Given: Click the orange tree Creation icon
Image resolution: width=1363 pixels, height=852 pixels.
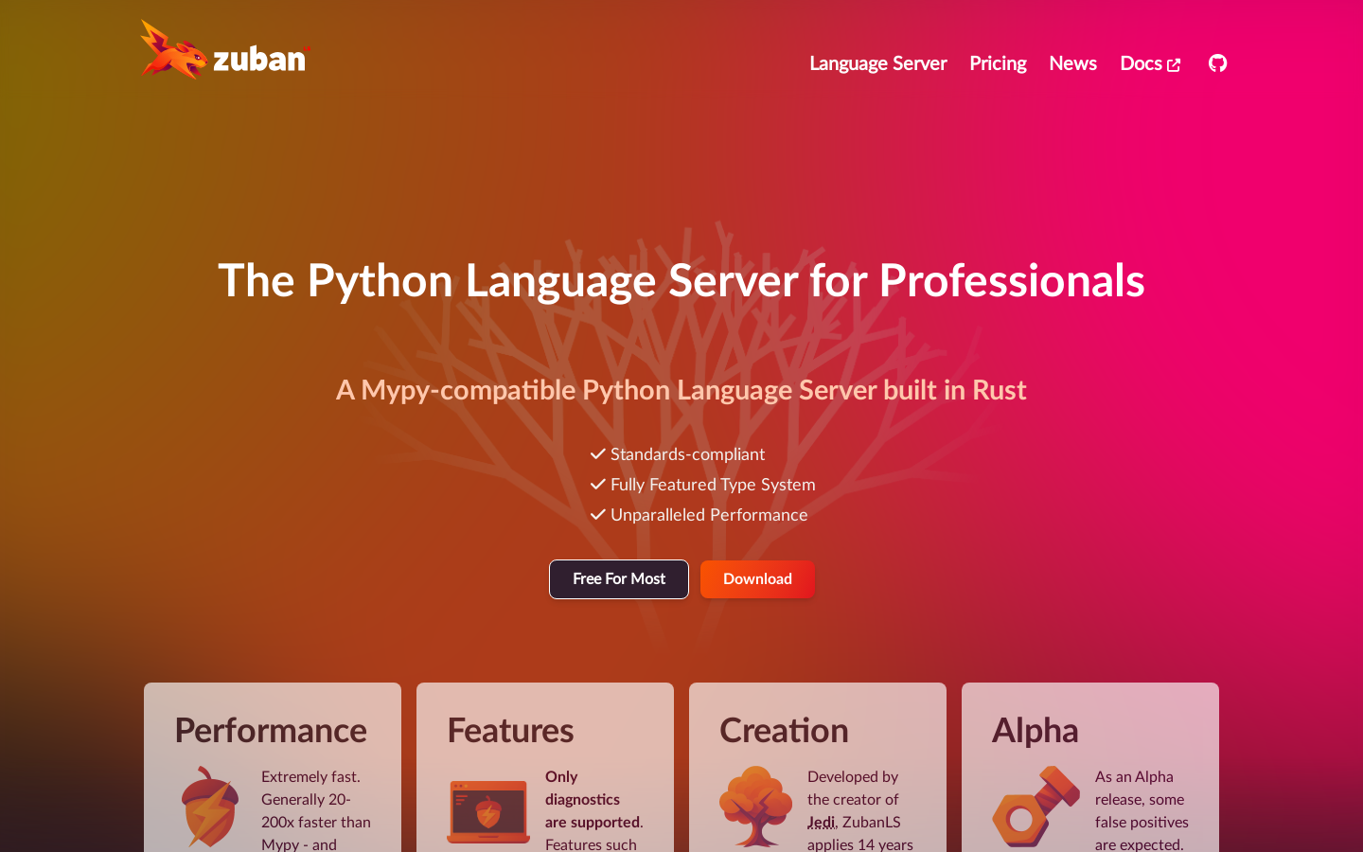Looking at the screenshot, I should 755,807.
